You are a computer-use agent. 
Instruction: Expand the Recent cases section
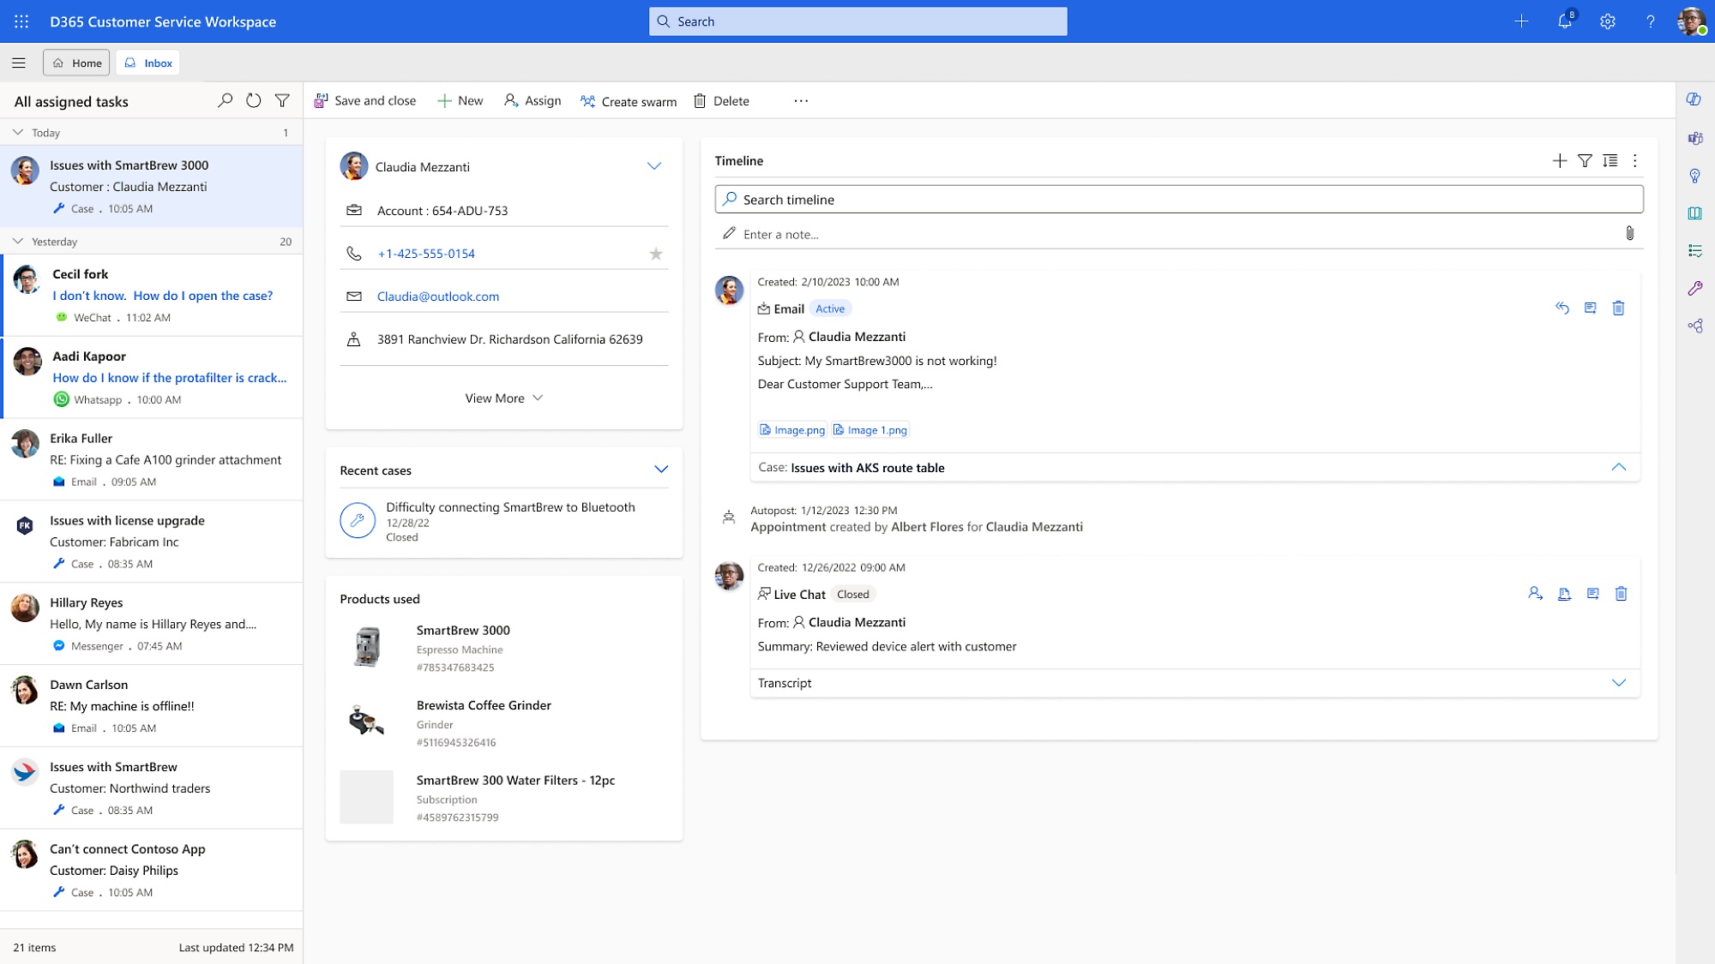(x=661, y=470)
